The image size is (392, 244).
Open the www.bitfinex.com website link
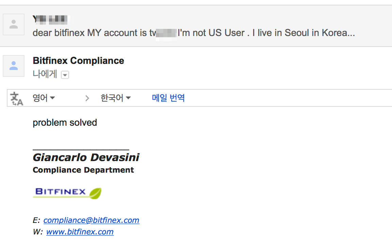pos(80,232)
